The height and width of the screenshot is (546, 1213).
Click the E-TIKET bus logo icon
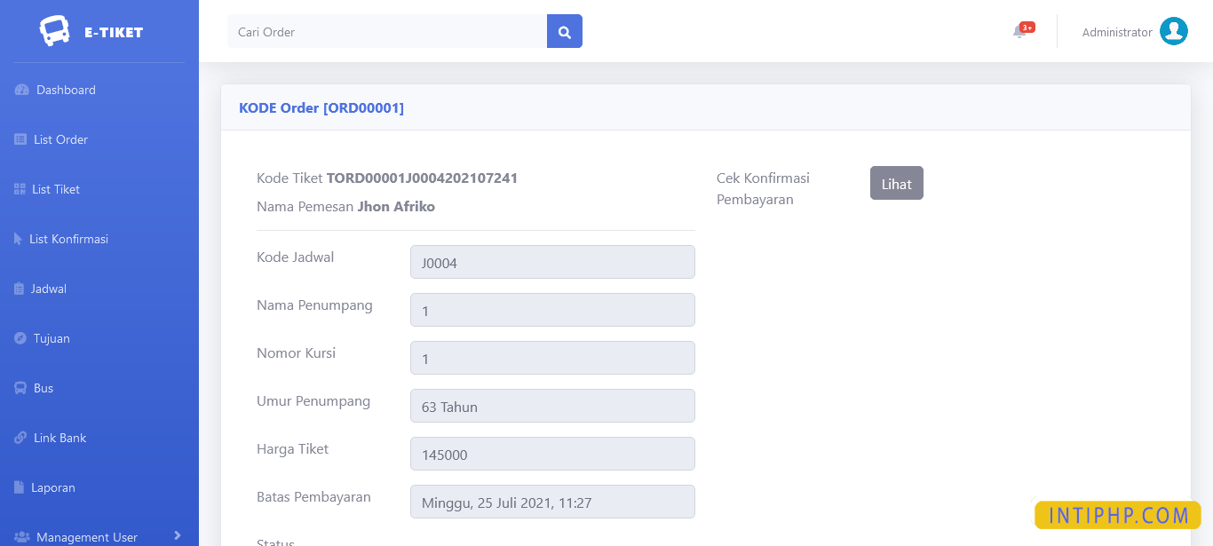coord(54,31)
